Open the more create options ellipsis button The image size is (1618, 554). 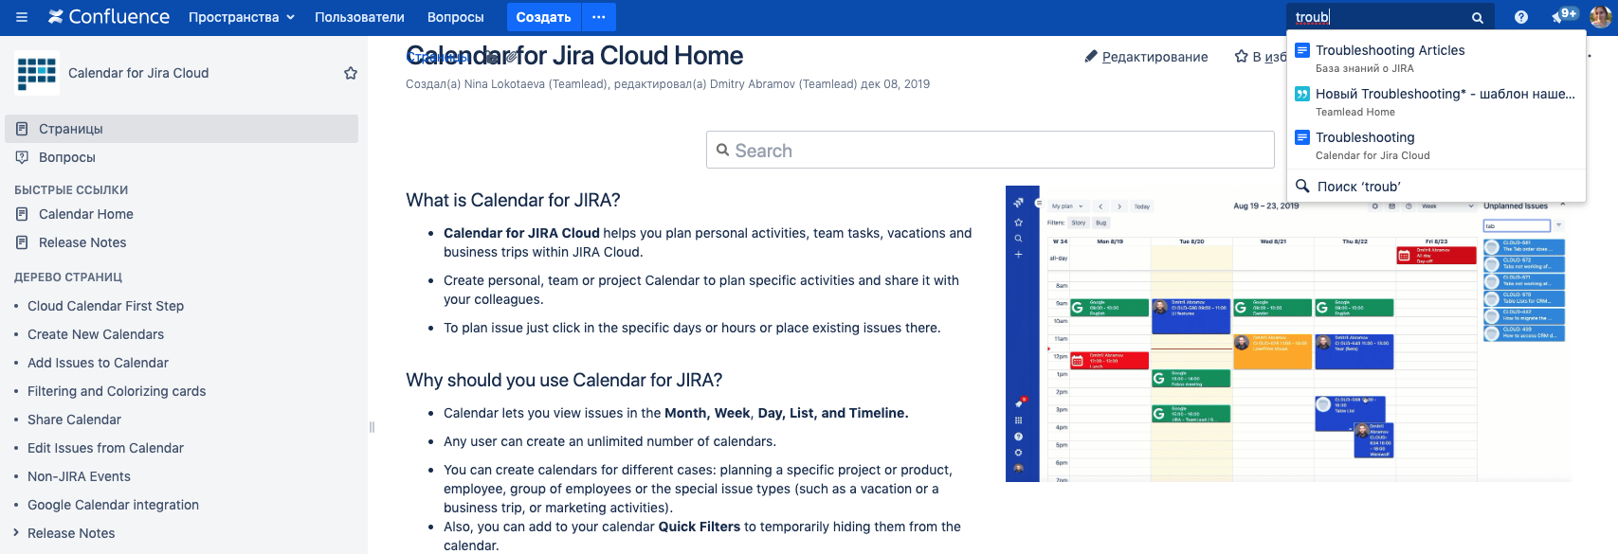[x=599, y=17]
